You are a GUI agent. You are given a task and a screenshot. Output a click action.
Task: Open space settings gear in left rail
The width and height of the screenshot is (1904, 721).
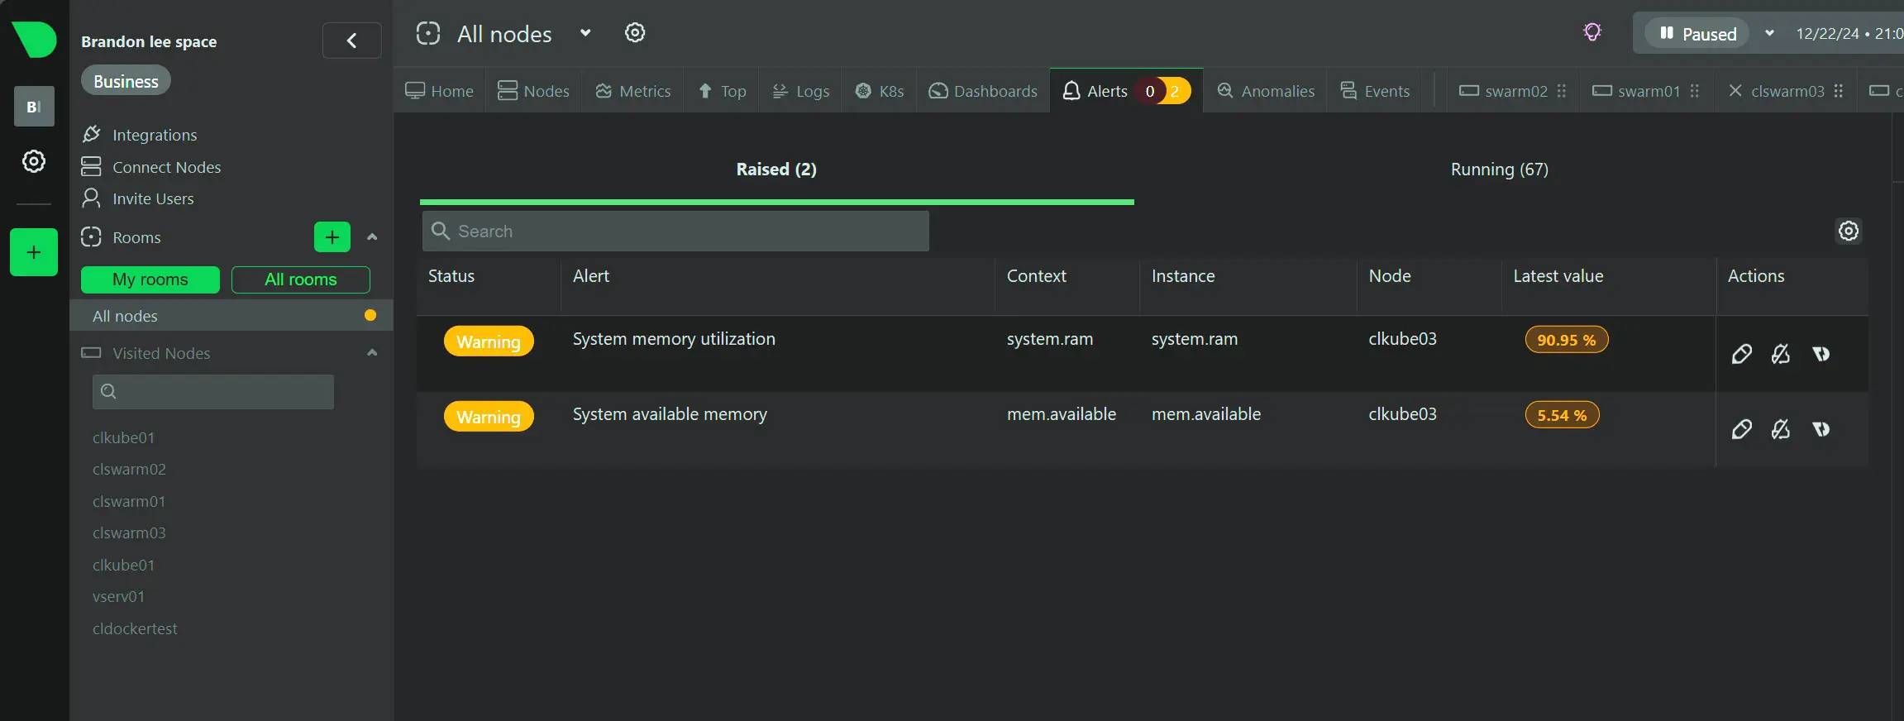(34, 161)
